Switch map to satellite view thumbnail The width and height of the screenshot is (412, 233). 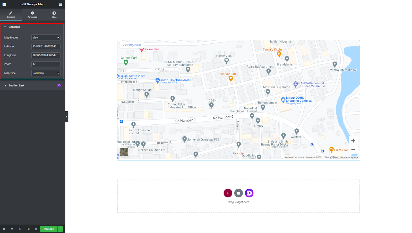(124, 152)
